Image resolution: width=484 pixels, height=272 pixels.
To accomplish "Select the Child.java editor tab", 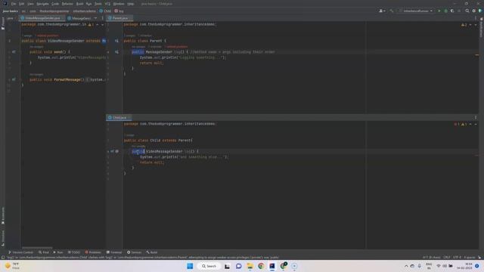I will pyautogui.click(x=119, y=118).
